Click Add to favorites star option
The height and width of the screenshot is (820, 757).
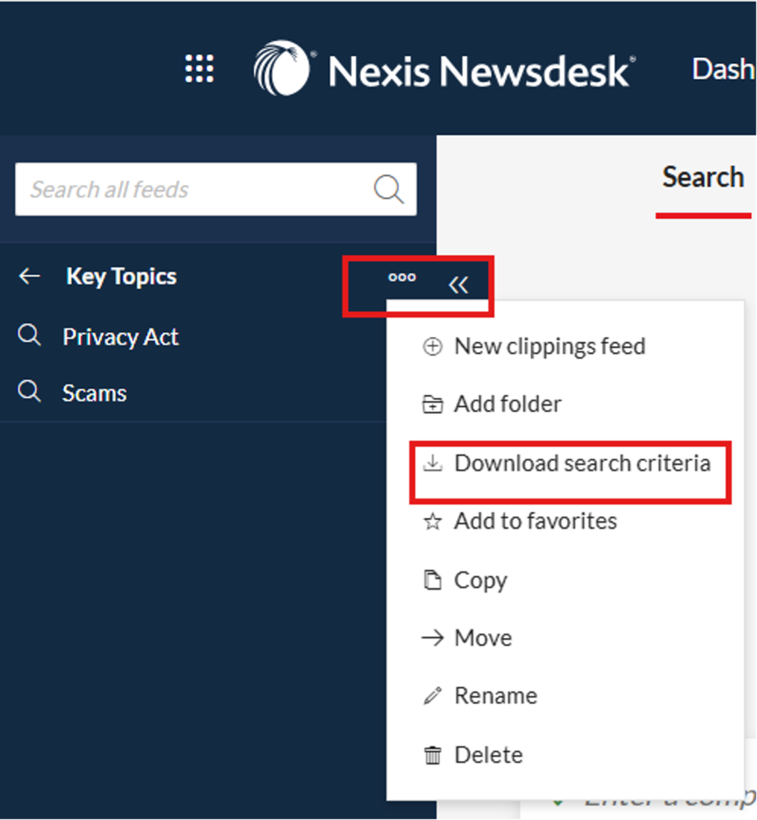point(535,521)
